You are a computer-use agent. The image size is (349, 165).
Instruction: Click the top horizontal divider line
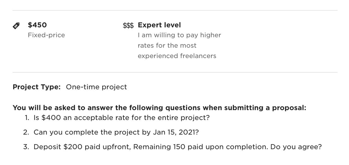(175, 11)
